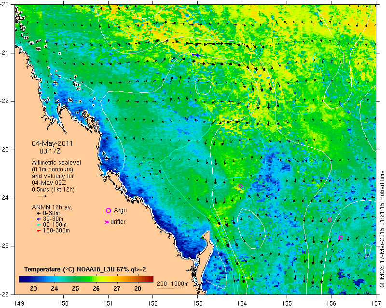This screenshot has width=386, height=308.
Task: Click the '80-150m' depth label
Action: [x=55, y=225]
